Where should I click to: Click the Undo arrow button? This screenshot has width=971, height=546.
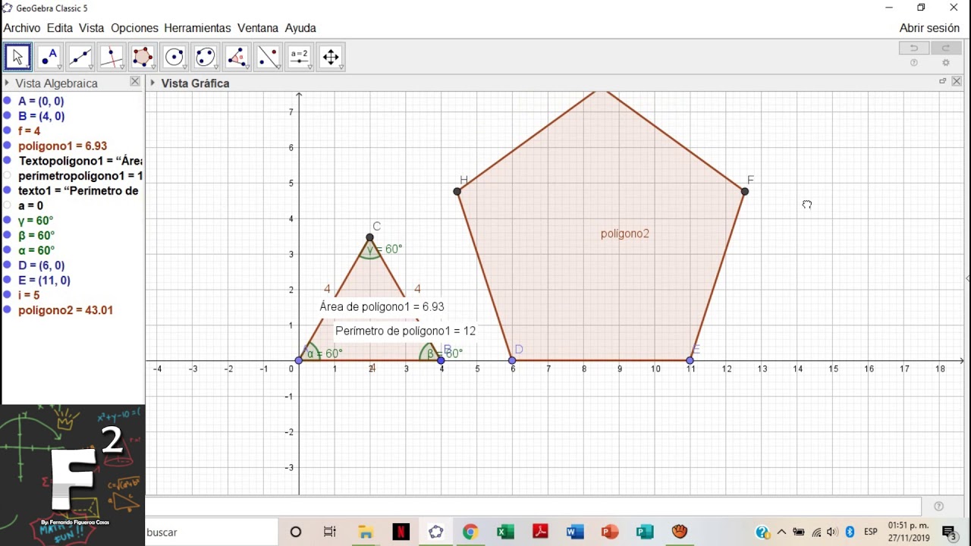(x=914, y=49)
